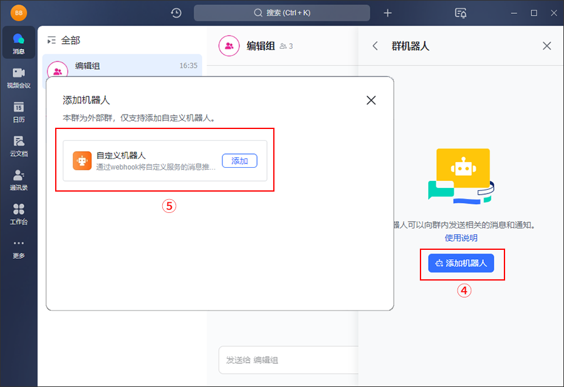
Task: Open the screen notification icon in title bar
Action: click(461, 13)
